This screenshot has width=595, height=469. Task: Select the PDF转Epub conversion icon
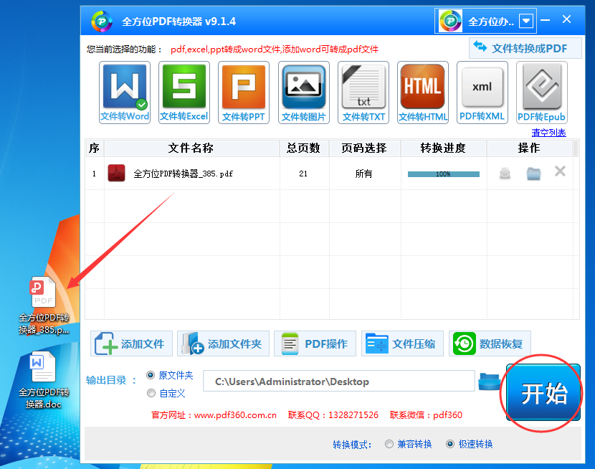tap(541, 93)
